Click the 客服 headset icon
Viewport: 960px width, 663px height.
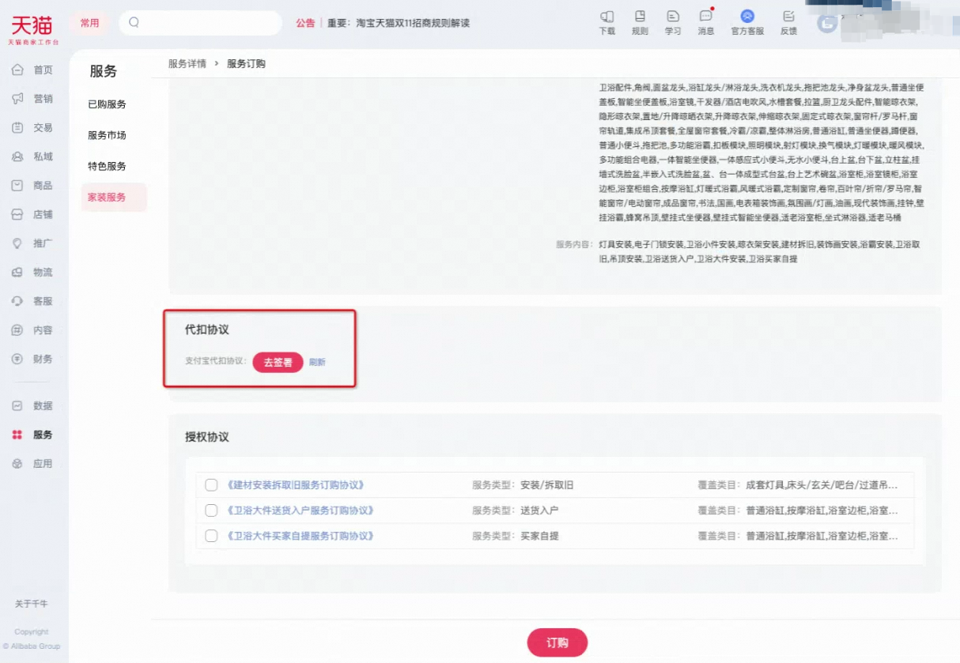click(17, 301)
